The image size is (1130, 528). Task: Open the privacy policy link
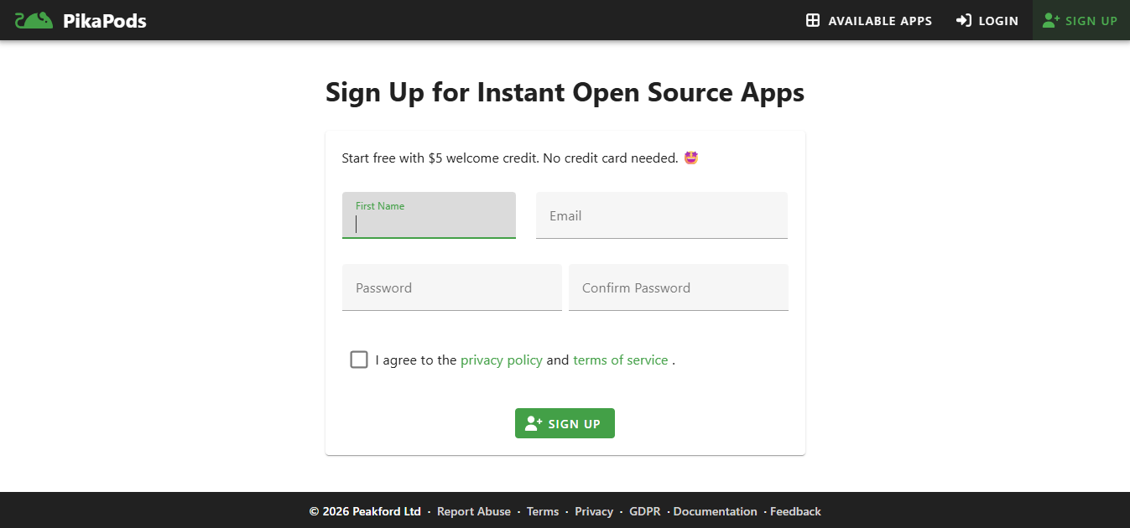(x=502, y=360)
